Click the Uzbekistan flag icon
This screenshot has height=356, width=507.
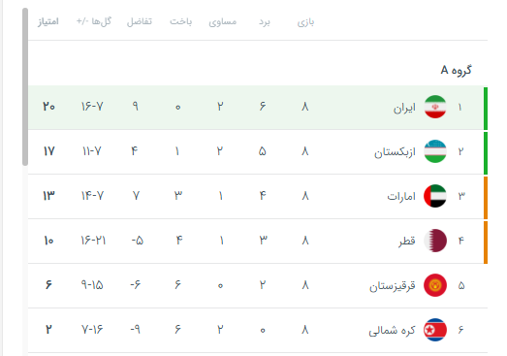click(435, 151)
